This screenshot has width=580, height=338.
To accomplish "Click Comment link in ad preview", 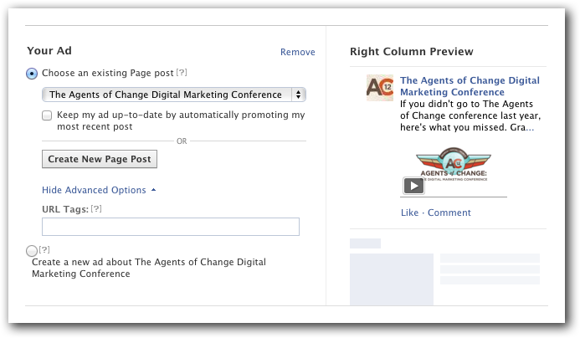I will (x=449, y=213).
